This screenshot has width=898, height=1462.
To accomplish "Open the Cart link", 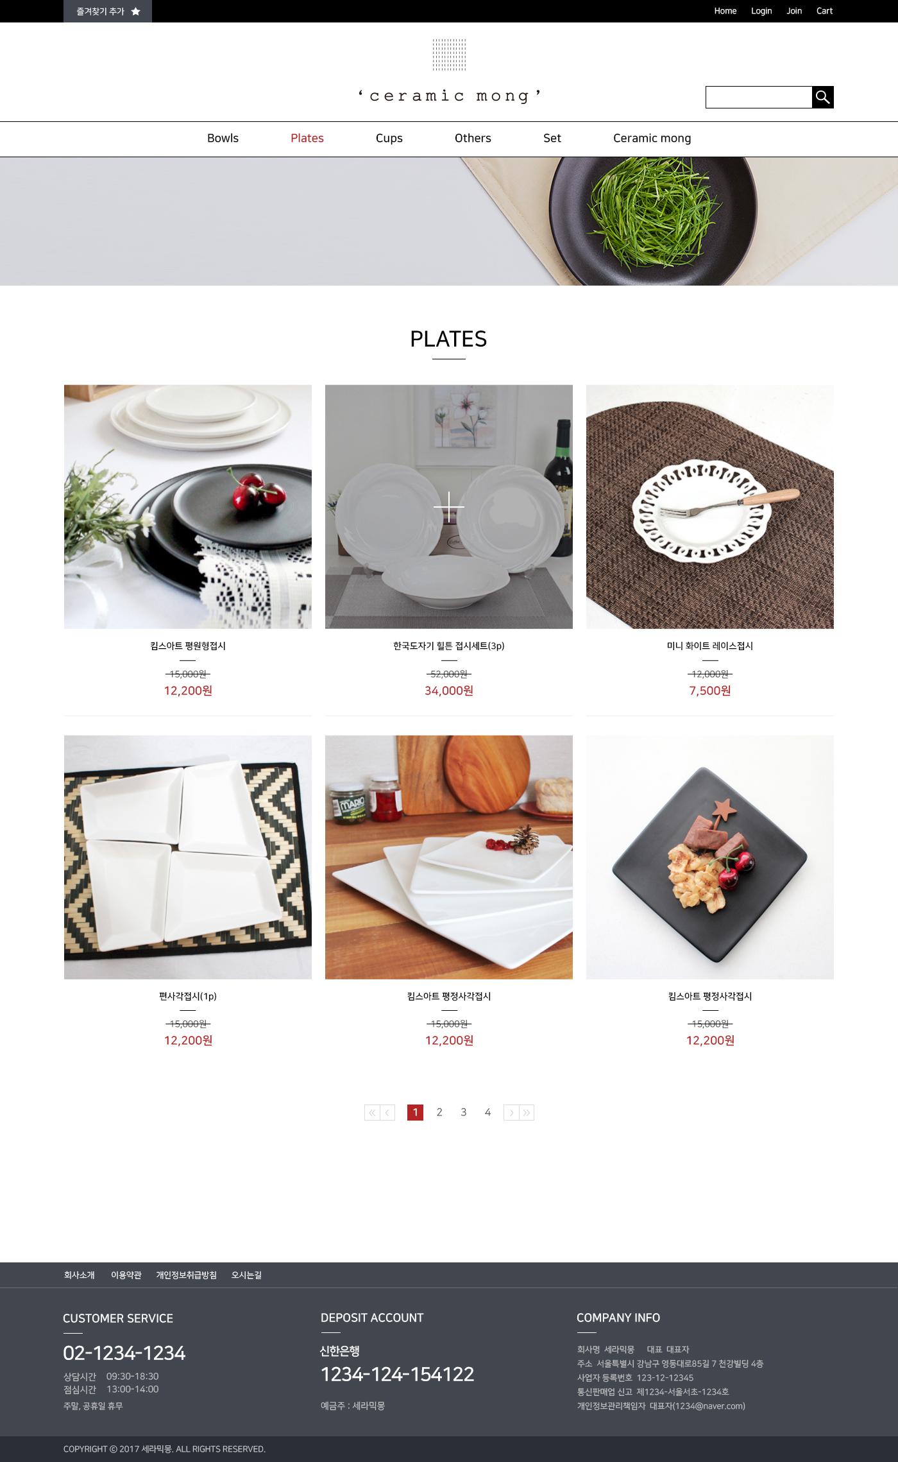I will click(x=824, y=11).
